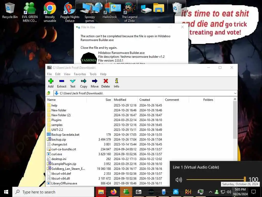Select the 'changes.txt' file
This screenshot has height=197, width=262.
pos(105,144)
